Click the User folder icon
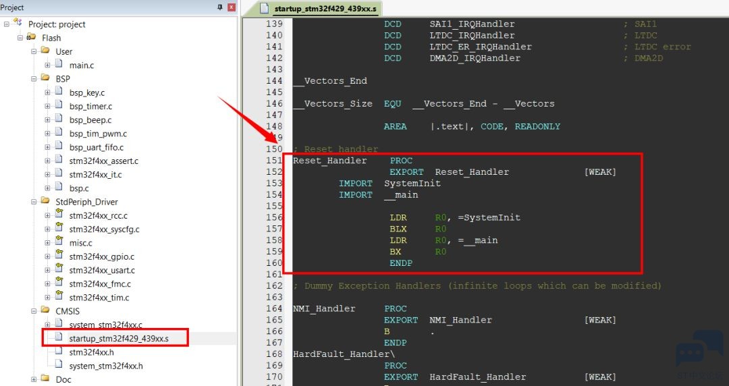This screenshot has height=386, width=729. [45, 51]
